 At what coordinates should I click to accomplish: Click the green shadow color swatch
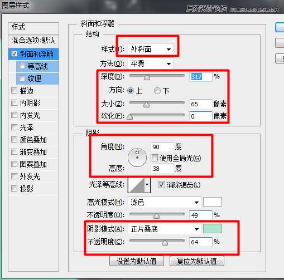pyautogui.click(x=213, y=229)
